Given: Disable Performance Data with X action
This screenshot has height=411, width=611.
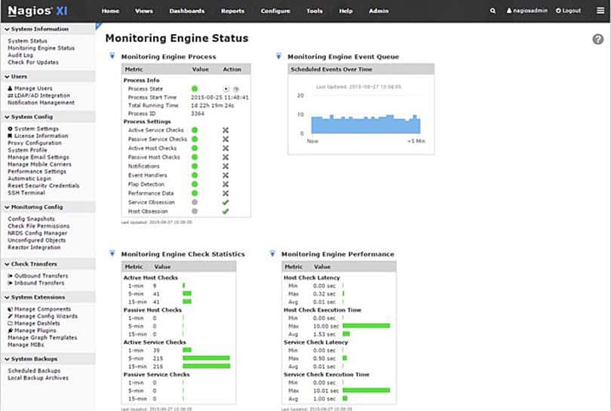Looking at the screenshot, I should (226, 193).
